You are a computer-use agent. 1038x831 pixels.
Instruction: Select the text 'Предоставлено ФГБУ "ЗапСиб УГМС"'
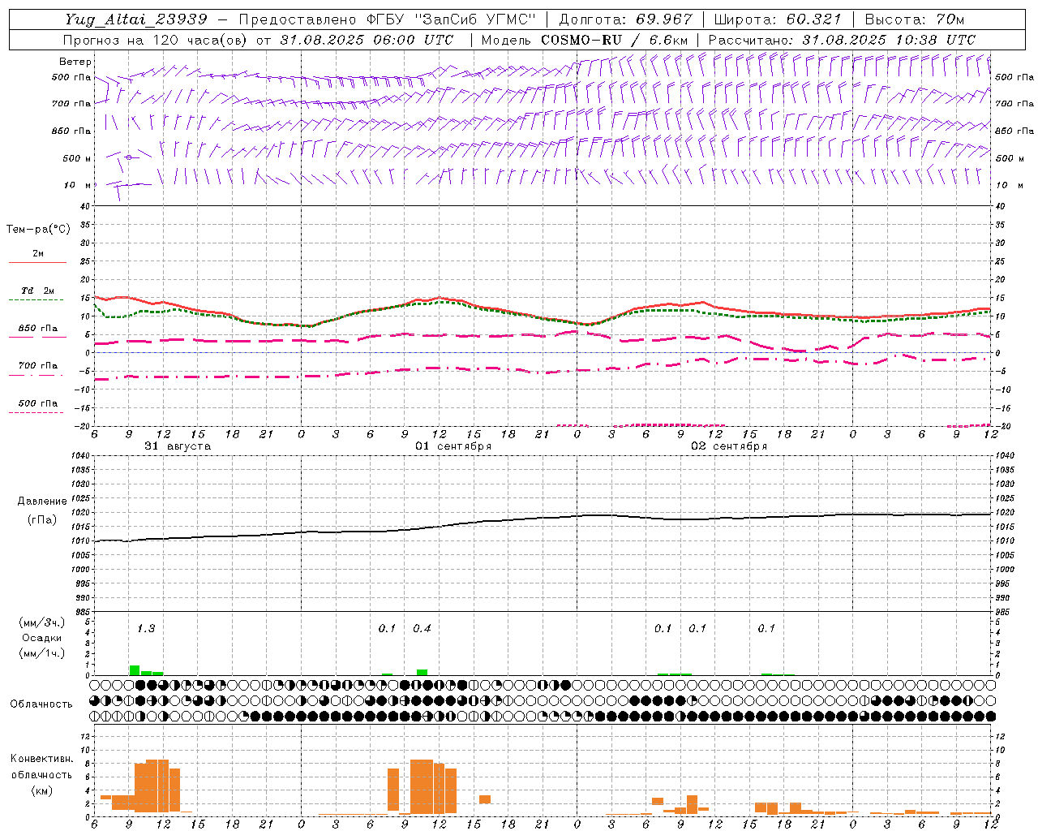pos(388,19)
